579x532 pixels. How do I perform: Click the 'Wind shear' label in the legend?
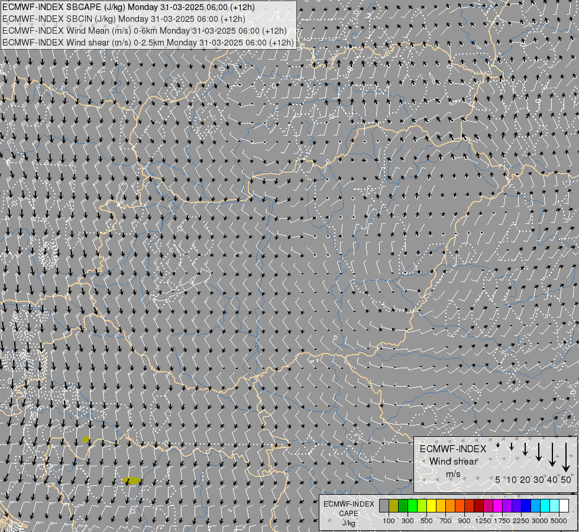(453, 461)
